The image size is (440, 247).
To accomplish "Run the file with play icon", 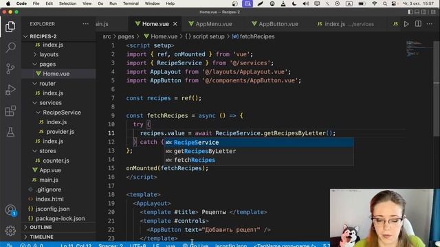I will (x=406, y=24).
